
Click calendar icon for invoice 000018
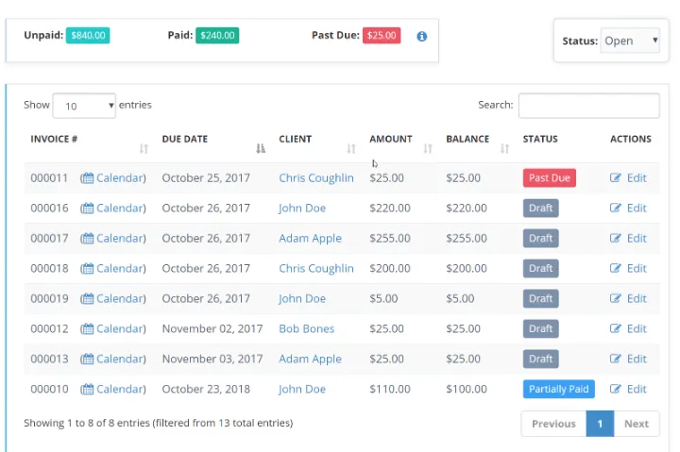(88, 269)
